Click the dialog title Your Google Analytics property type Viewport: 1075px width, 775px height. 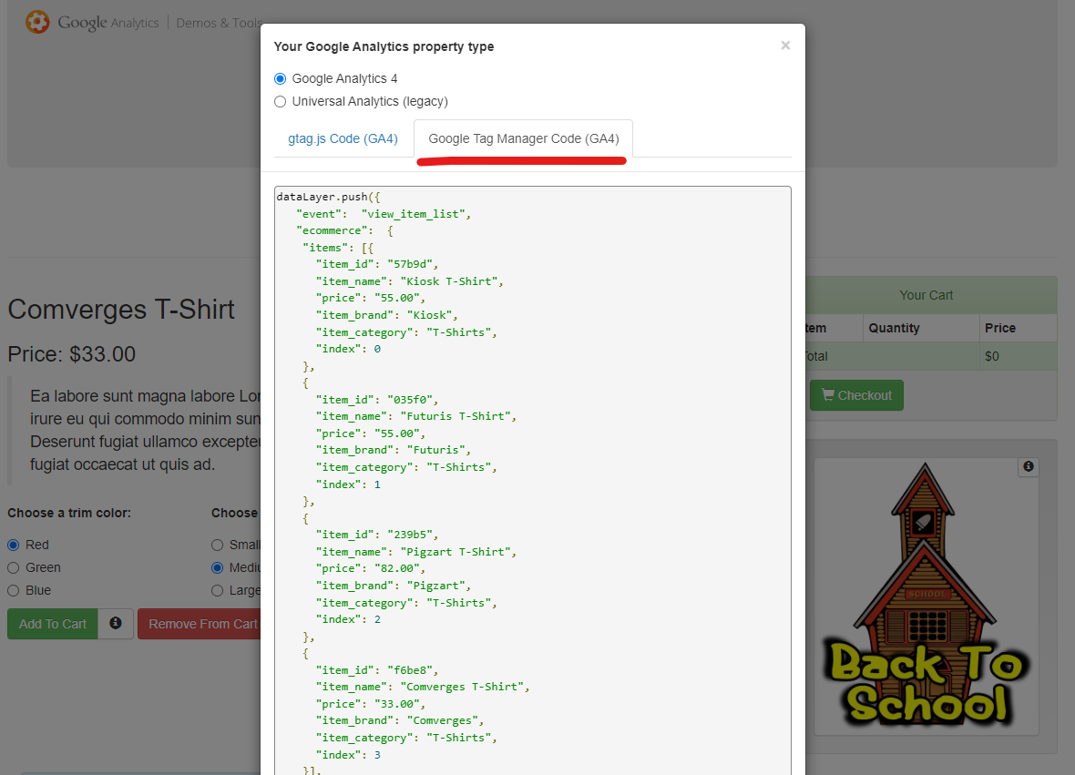(x=384, y=46)
